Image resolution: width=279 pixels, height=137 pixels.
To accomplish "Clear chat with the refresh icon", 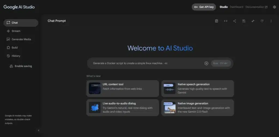I will pyautogui.click(x=262, y=21).
